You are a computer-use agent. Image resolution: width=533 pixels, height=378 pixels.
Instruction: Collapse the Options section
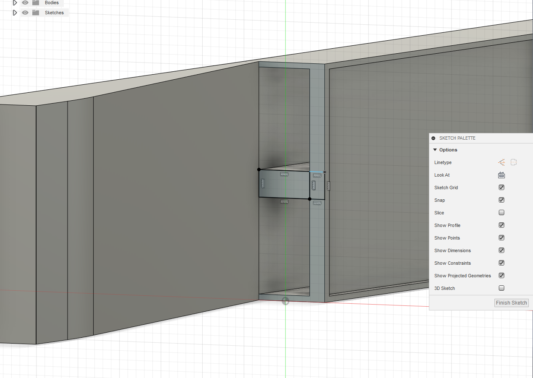click(x=435, y=150)
